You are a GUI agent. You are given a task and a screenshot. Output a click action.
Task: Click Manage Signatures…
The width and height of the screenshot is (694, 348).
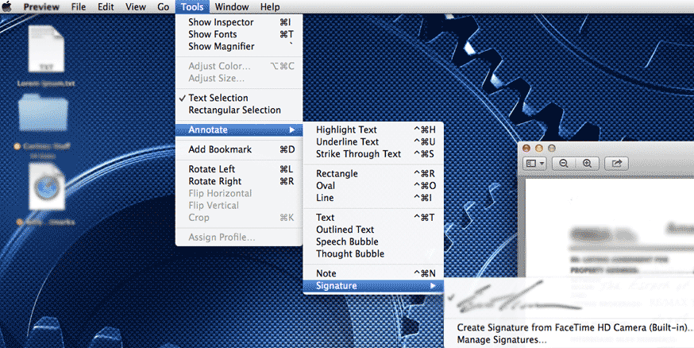click(501, 340)
